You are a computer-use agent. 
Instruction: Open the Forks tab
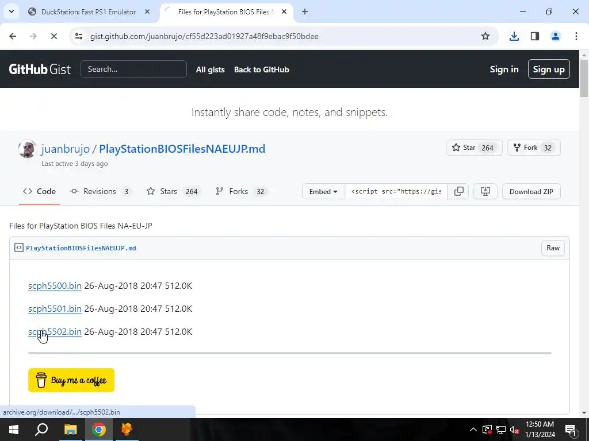click(241, 191)
